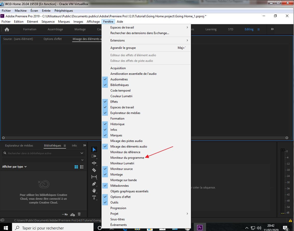
Task: Open the Afficher par type dropdown
Action: tap(14, 167)
